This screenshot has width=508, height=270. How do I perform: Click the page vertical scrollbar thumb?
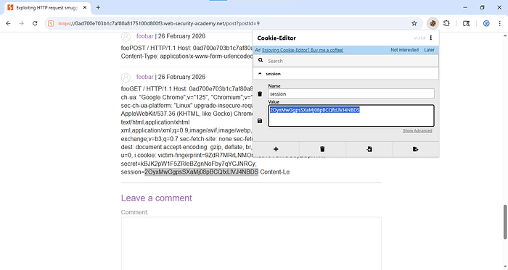[x=505, y=222]
